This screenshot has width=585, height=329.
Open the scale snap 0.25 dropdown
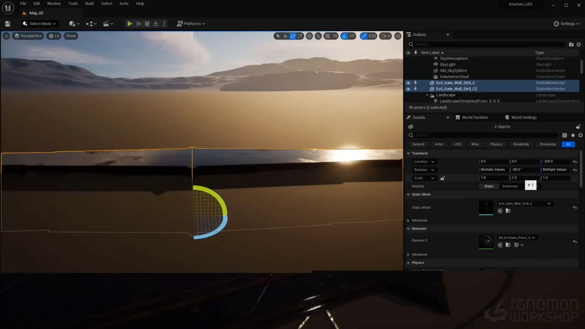point(372,36)
